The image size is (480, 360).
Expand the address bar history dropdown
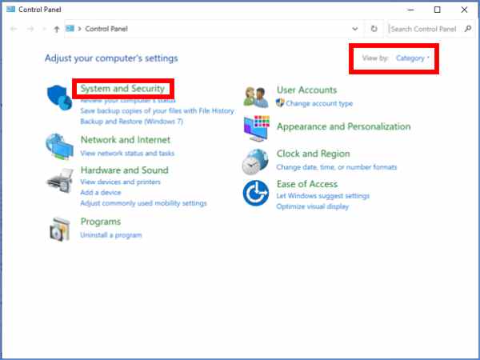coord(354,29)
